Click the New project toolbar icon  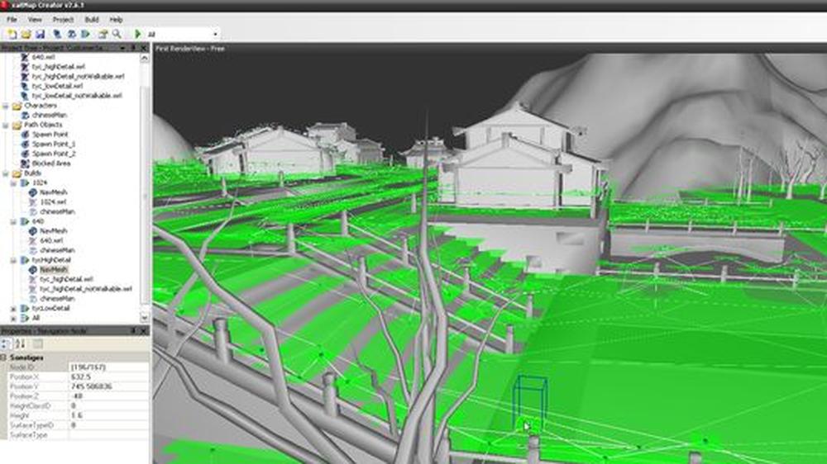coord(12,34)
